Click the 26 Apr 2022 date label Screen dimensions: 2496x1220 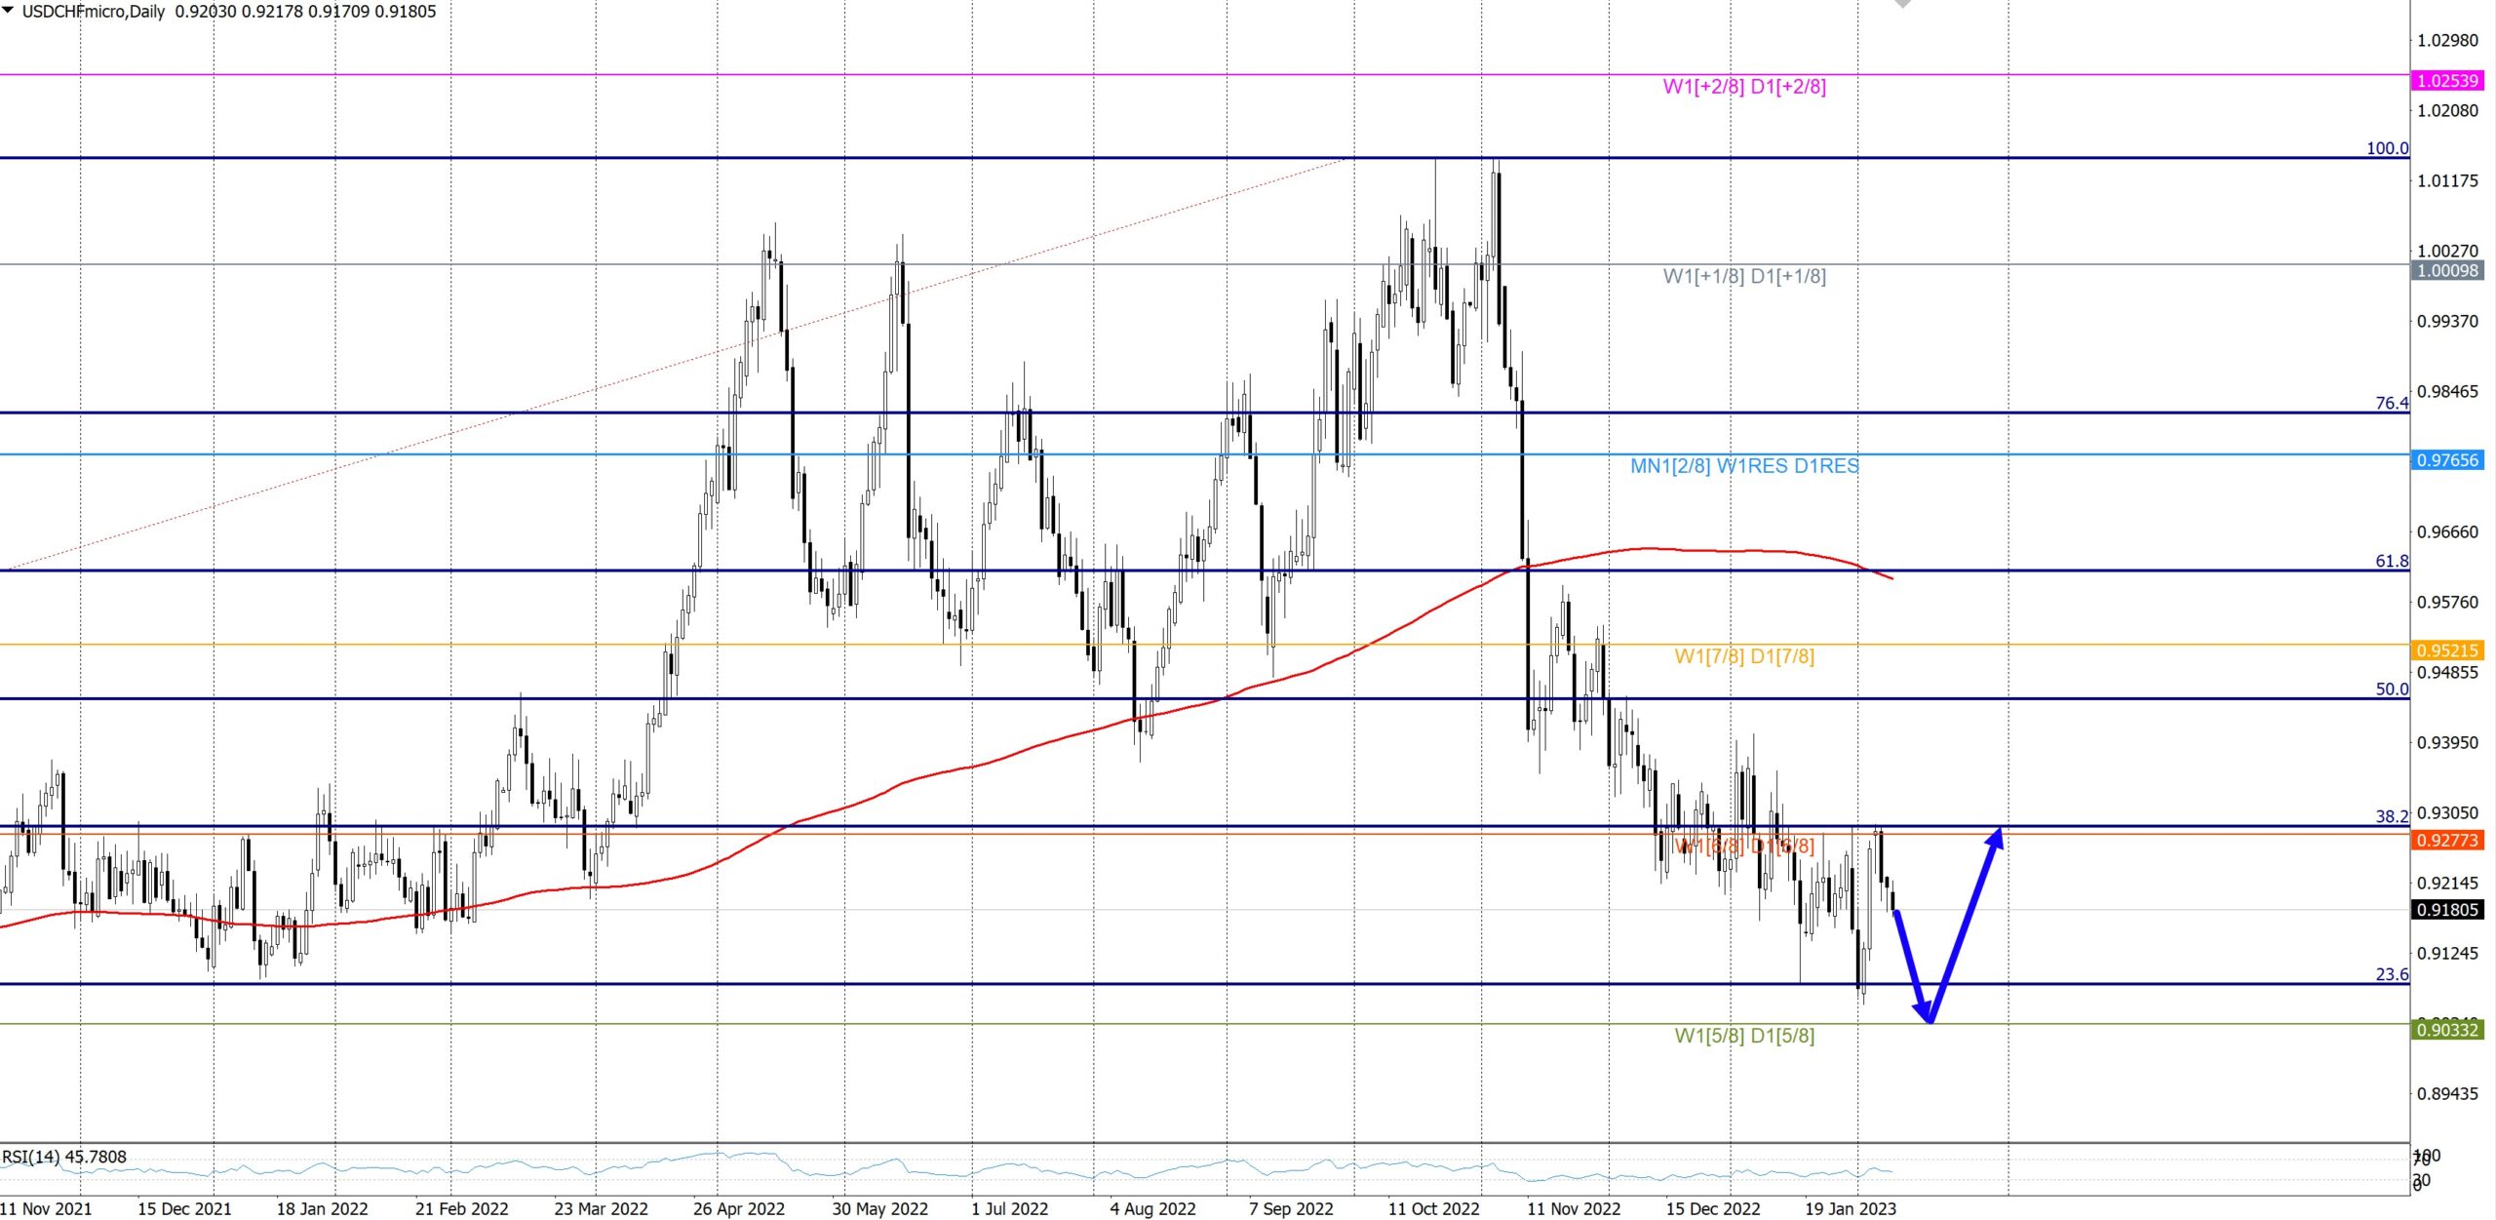738,1208
